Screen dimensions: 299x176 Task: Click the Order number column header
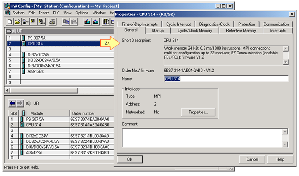pyautogui.click(x=92, y=113)
